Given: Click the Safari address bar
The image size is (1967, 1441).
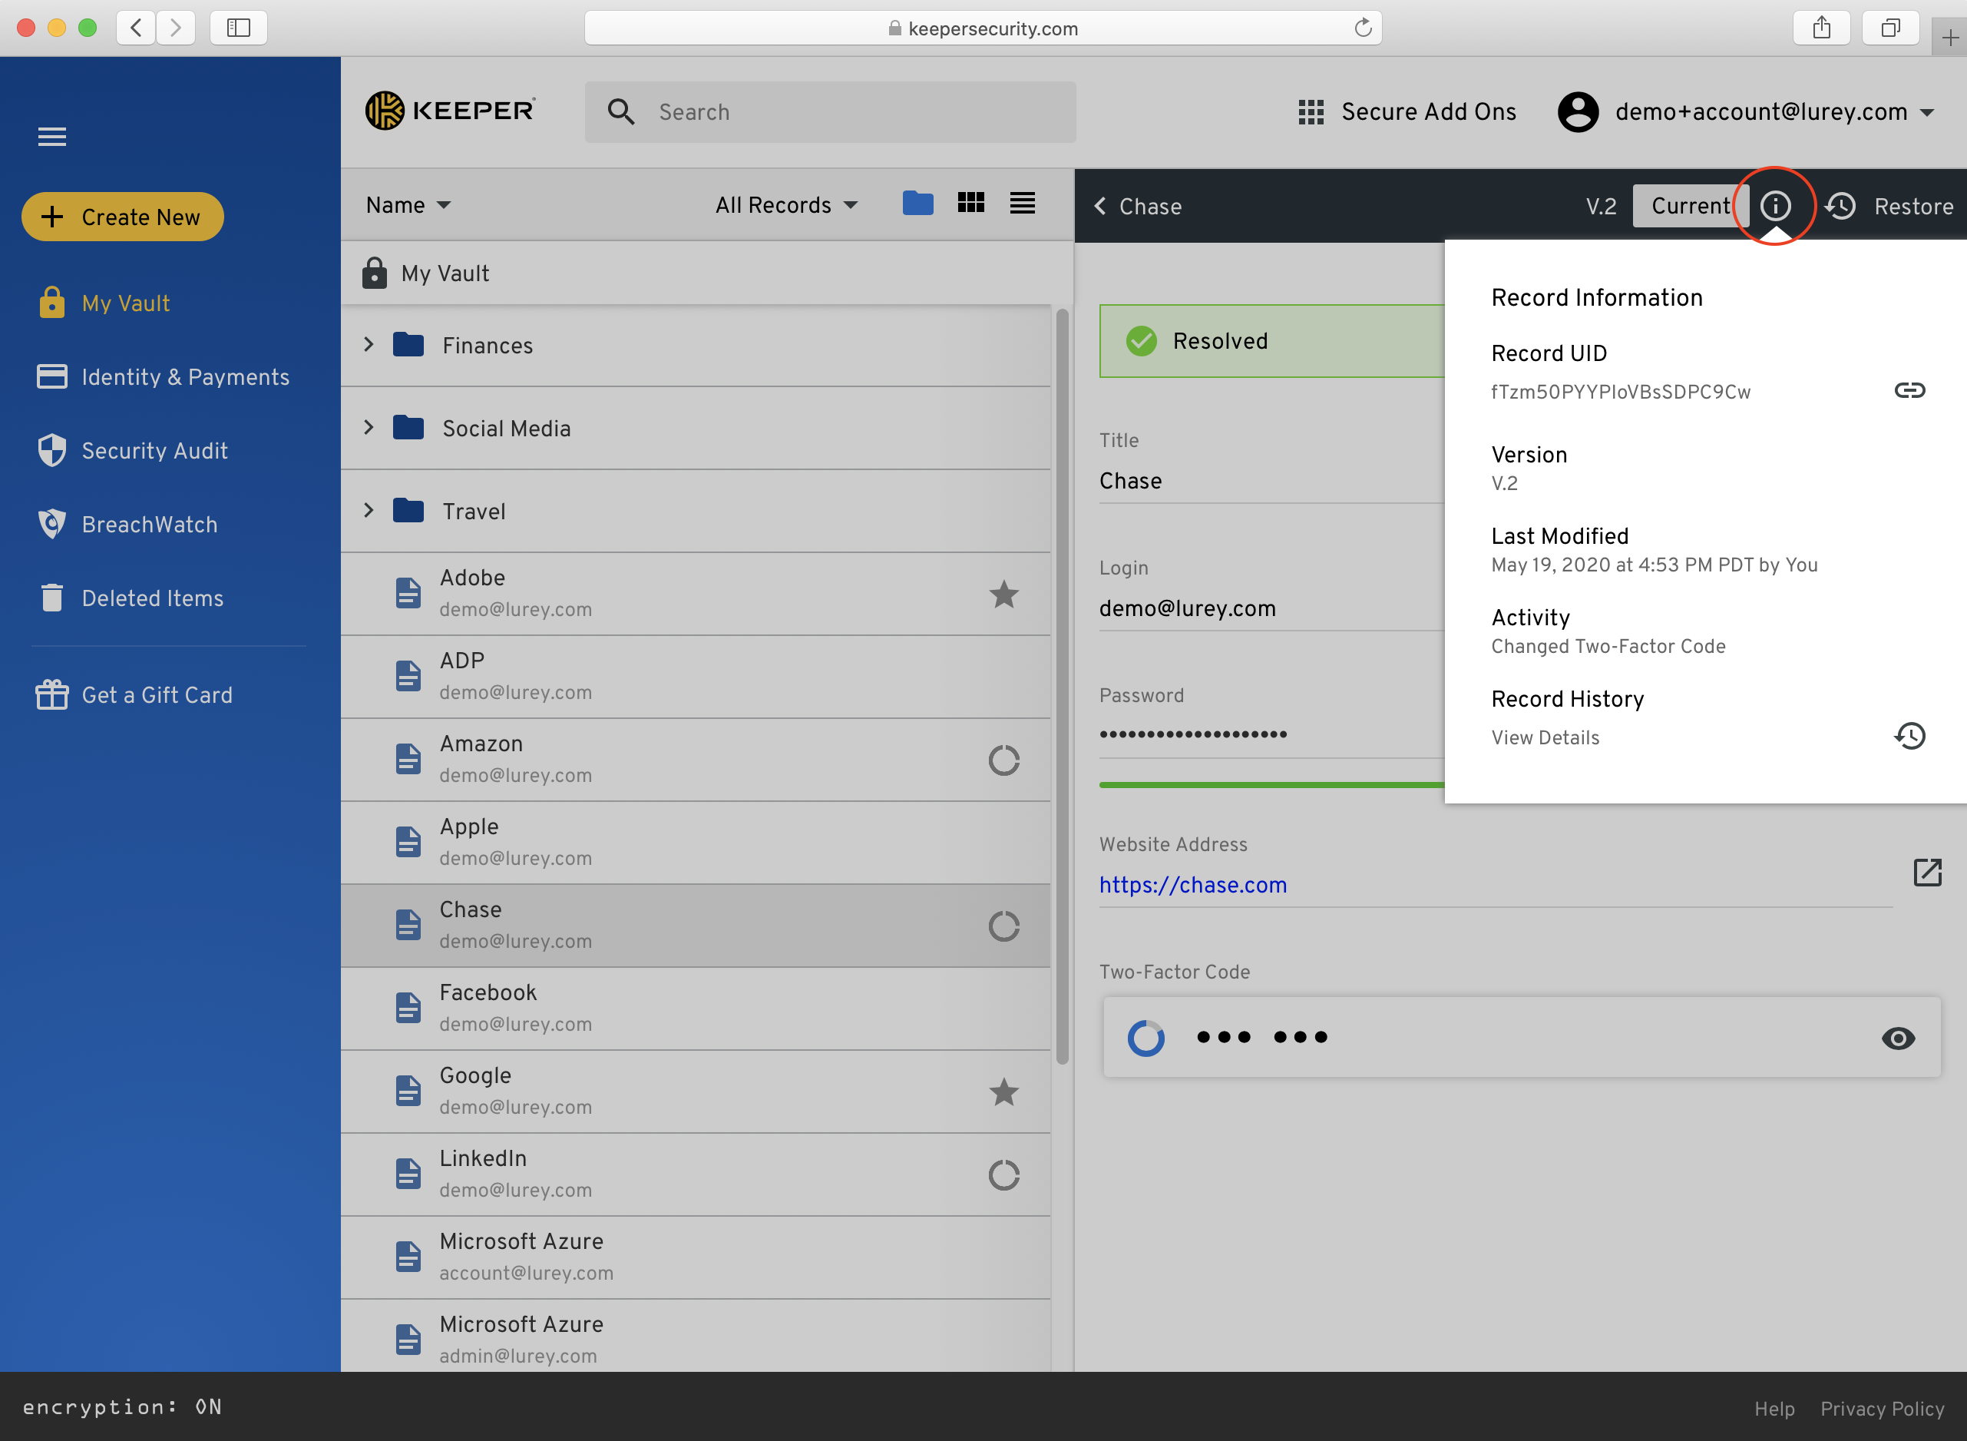Looking at the screenshot, I should [x=983, y=28].
